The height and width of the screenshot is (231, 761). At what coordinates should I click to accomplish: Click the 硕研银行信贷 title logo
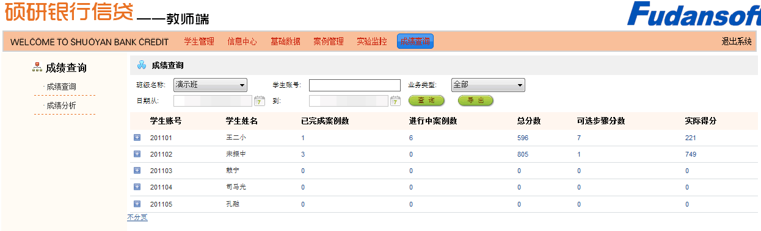coord(70,12)
